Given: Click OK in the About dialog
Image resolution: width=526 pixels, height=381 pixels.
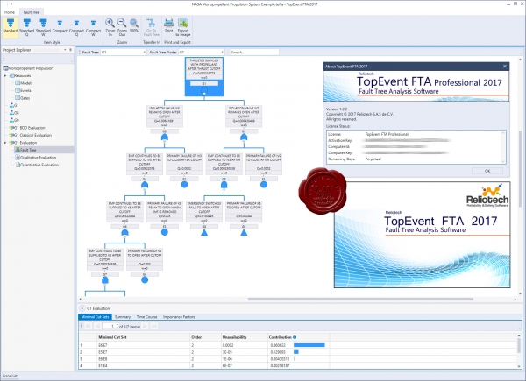Looking at the screenshot, I should point(487,171).
